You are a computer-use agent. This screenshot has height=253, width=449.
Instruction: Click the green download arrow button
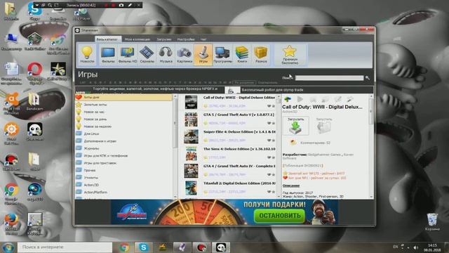(296, 126)
